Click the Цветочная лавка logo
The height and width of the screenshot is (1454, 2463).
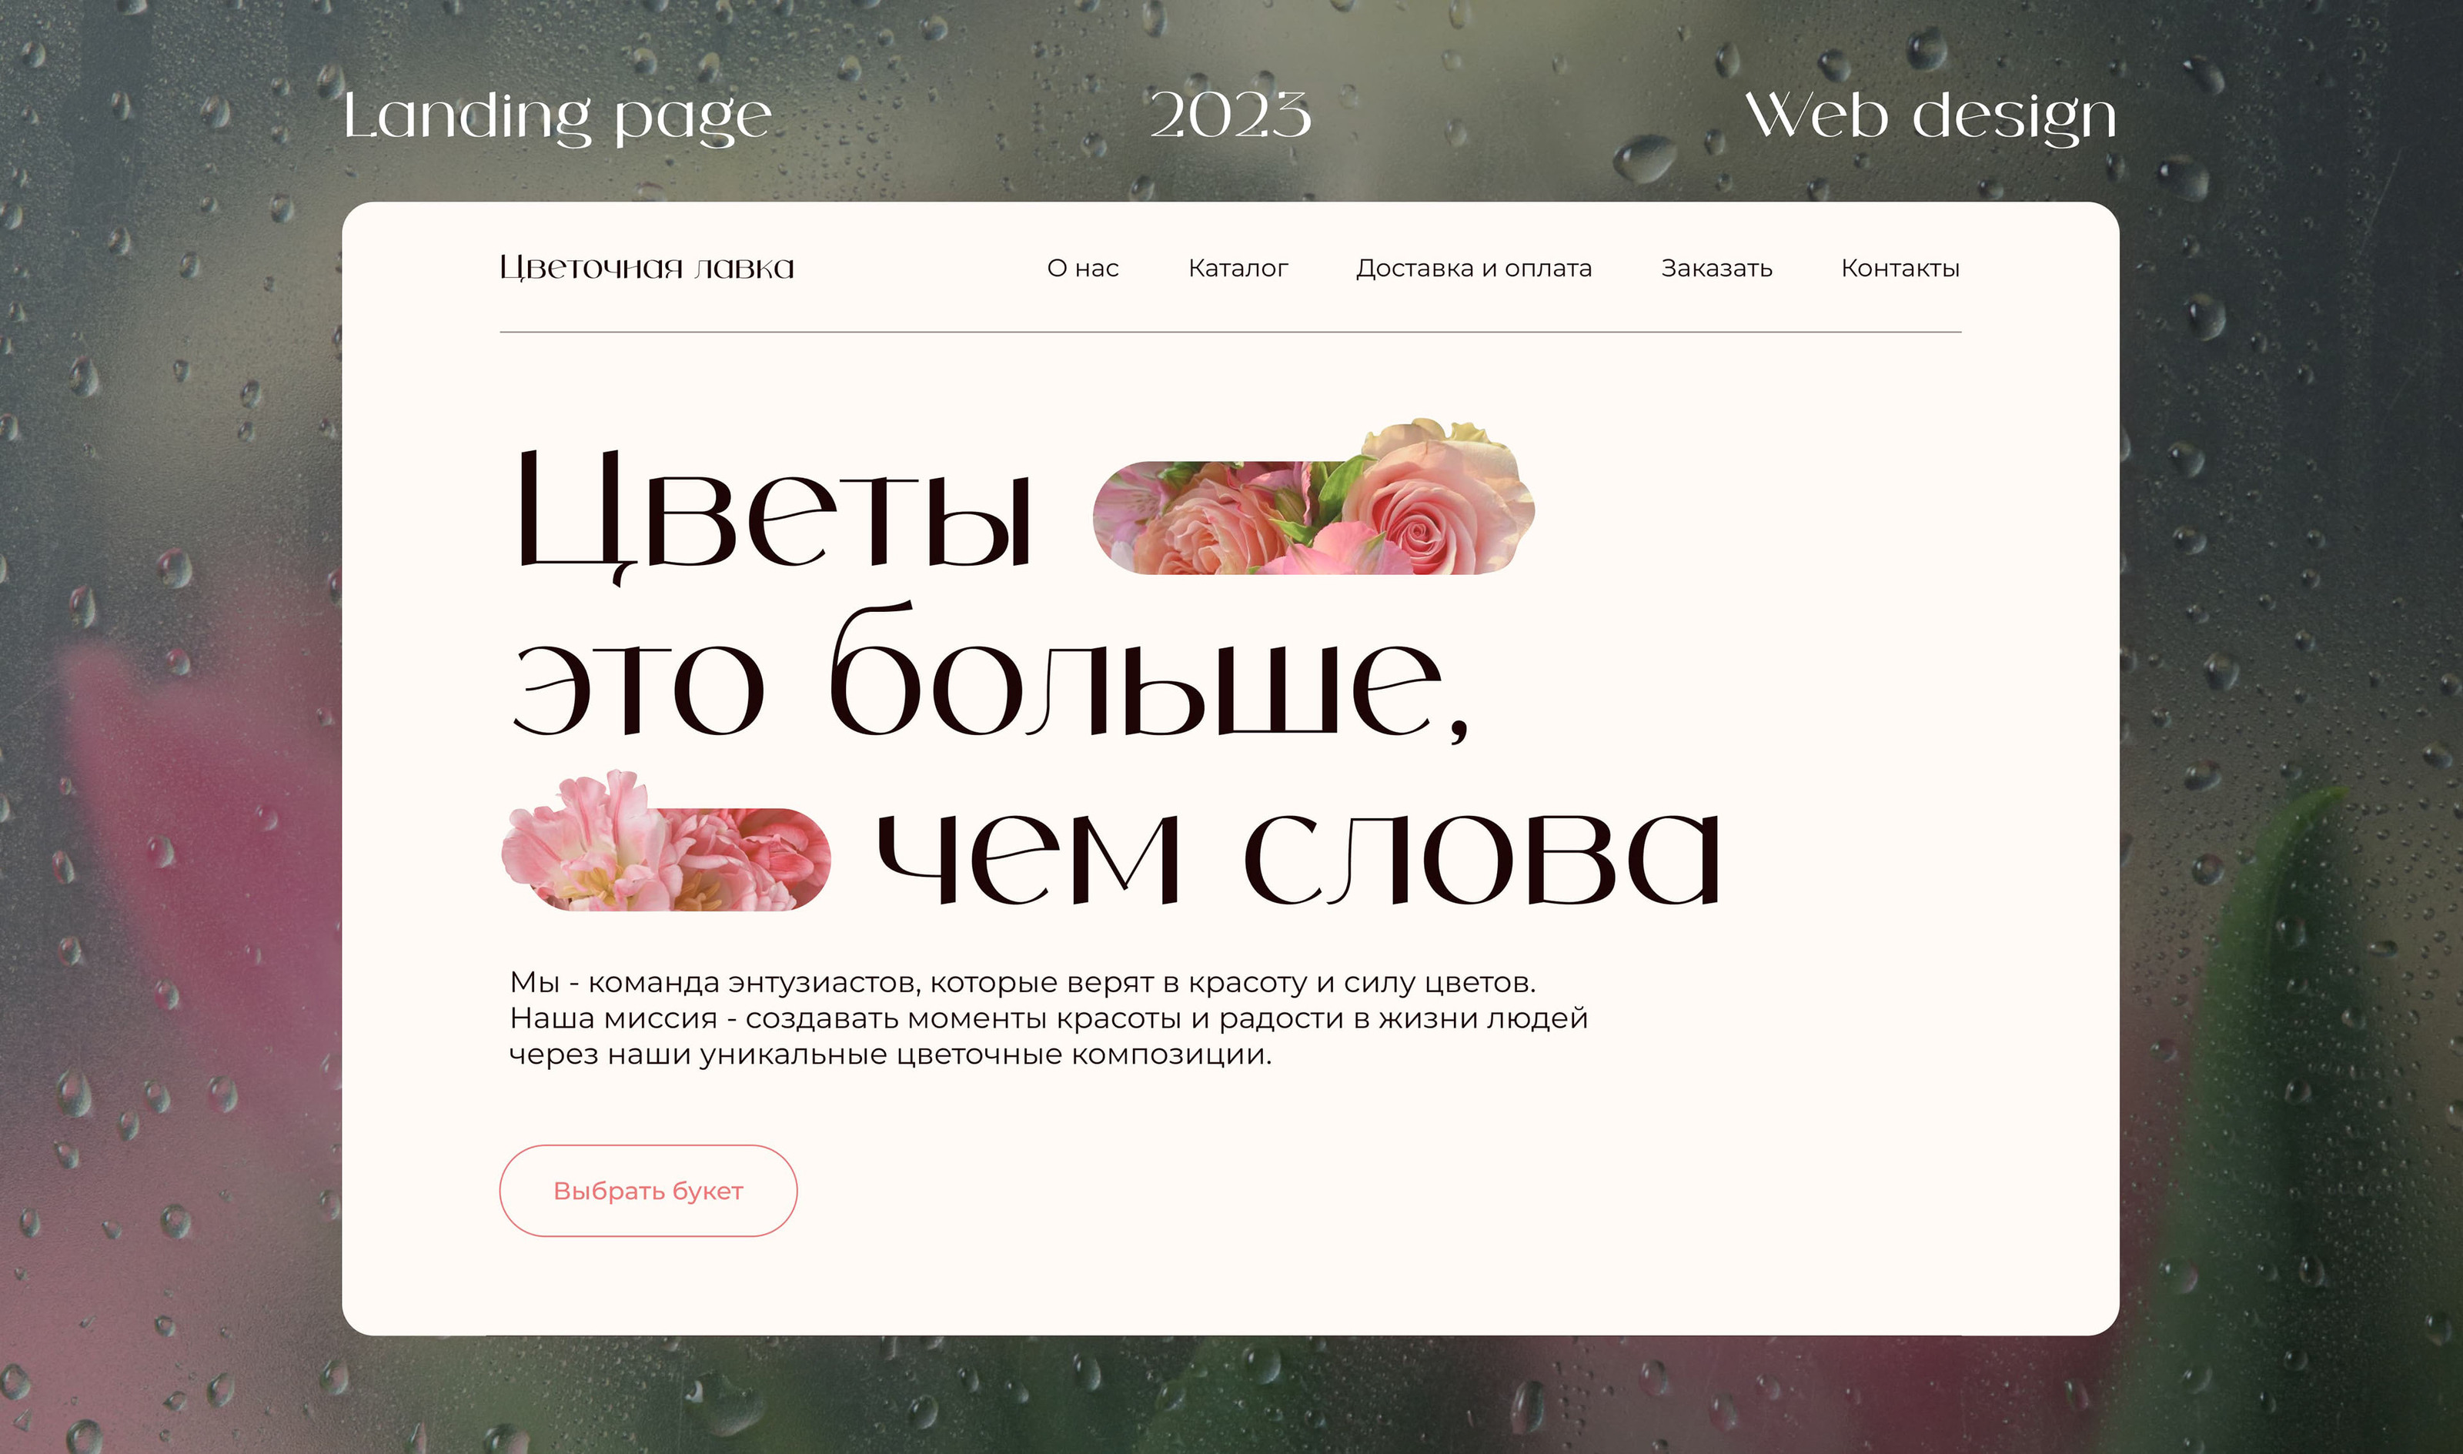tap(647, 268)
